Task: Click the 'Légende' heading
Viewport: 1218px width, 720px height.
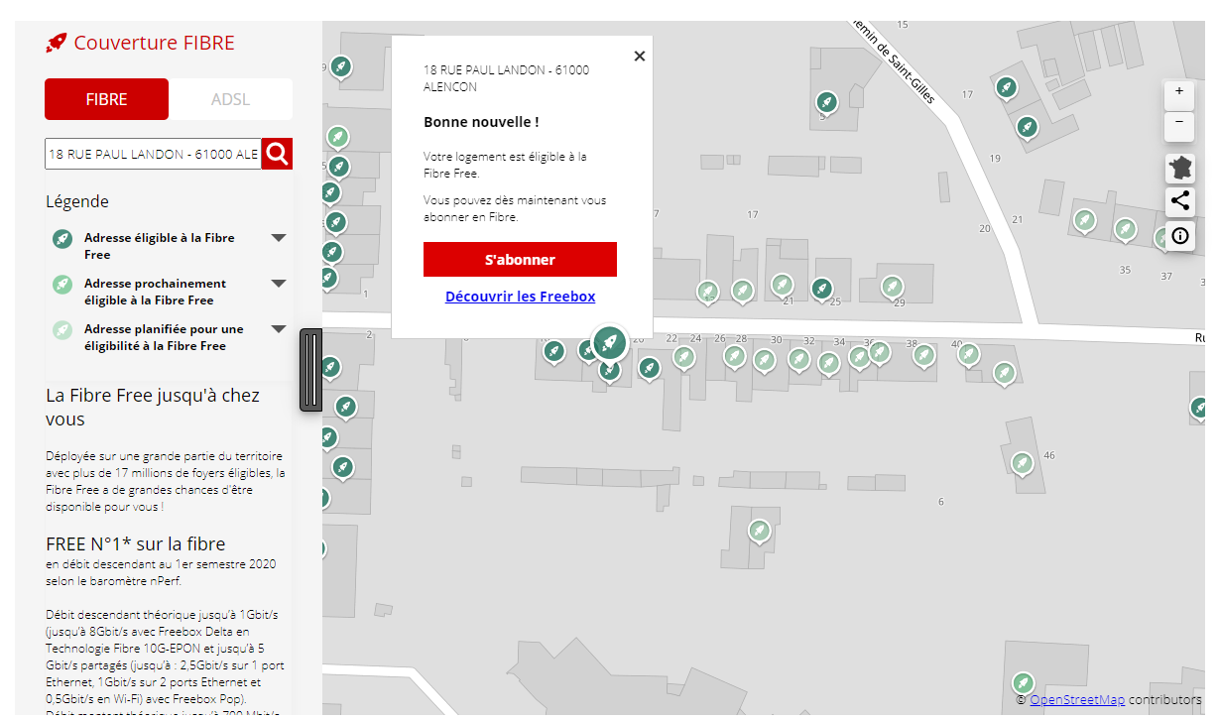Action: pos(77,201)
